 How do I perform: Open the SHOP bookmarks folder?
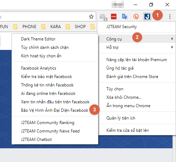(x=76, y=27)
